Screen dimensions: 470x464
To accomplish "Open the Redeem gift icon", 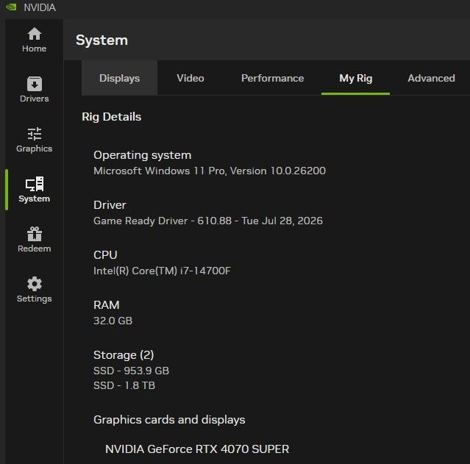I will 35,234.
